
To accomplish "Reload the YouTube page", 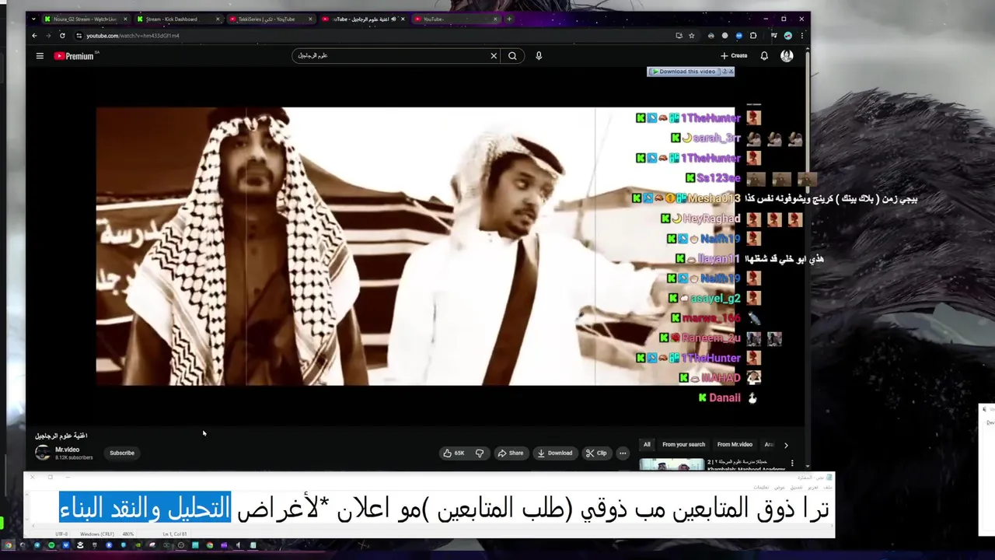I will point(62,36).
